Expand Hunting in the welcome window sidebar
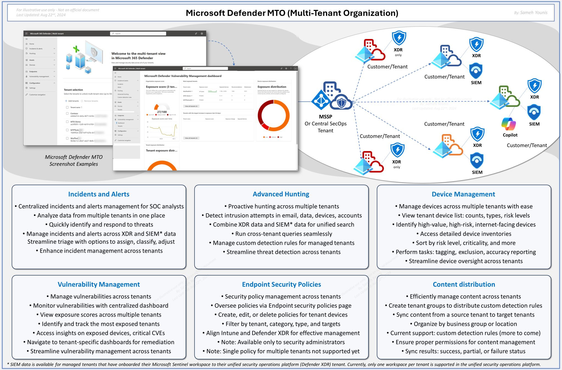 coord(54,53)
